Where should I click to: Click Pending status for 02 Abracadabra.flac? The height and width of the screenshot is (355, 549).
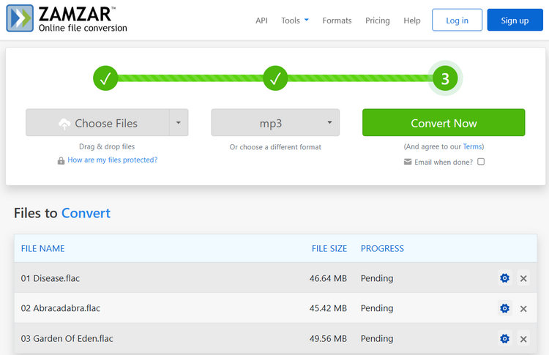tap(377, 309)
